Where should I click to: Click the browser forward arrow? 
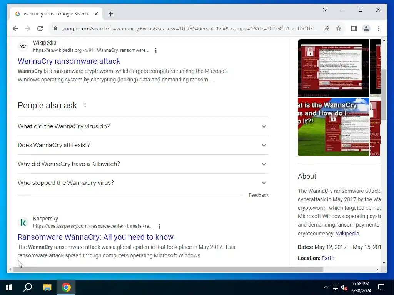coord(28,28)
